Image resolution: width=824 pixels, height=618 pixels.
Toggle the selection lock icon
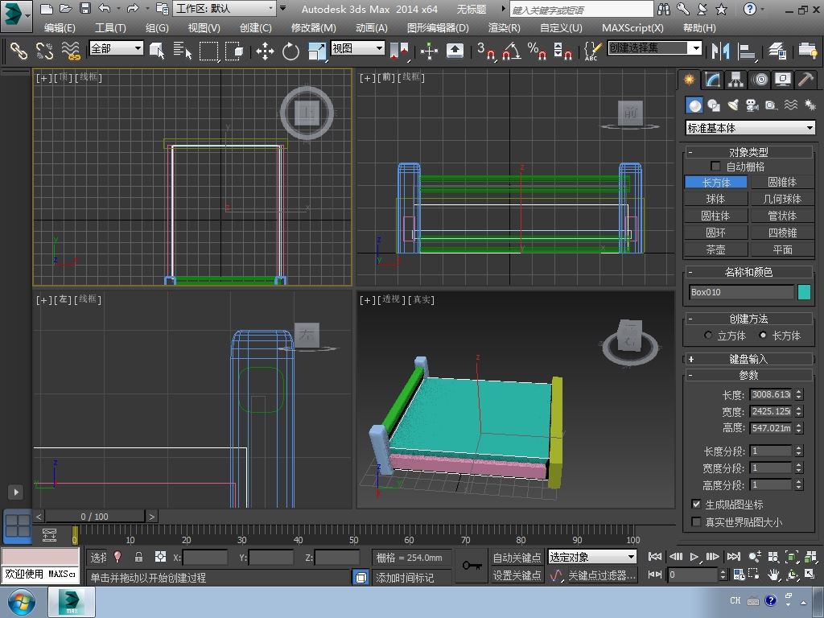pos(138,557)
